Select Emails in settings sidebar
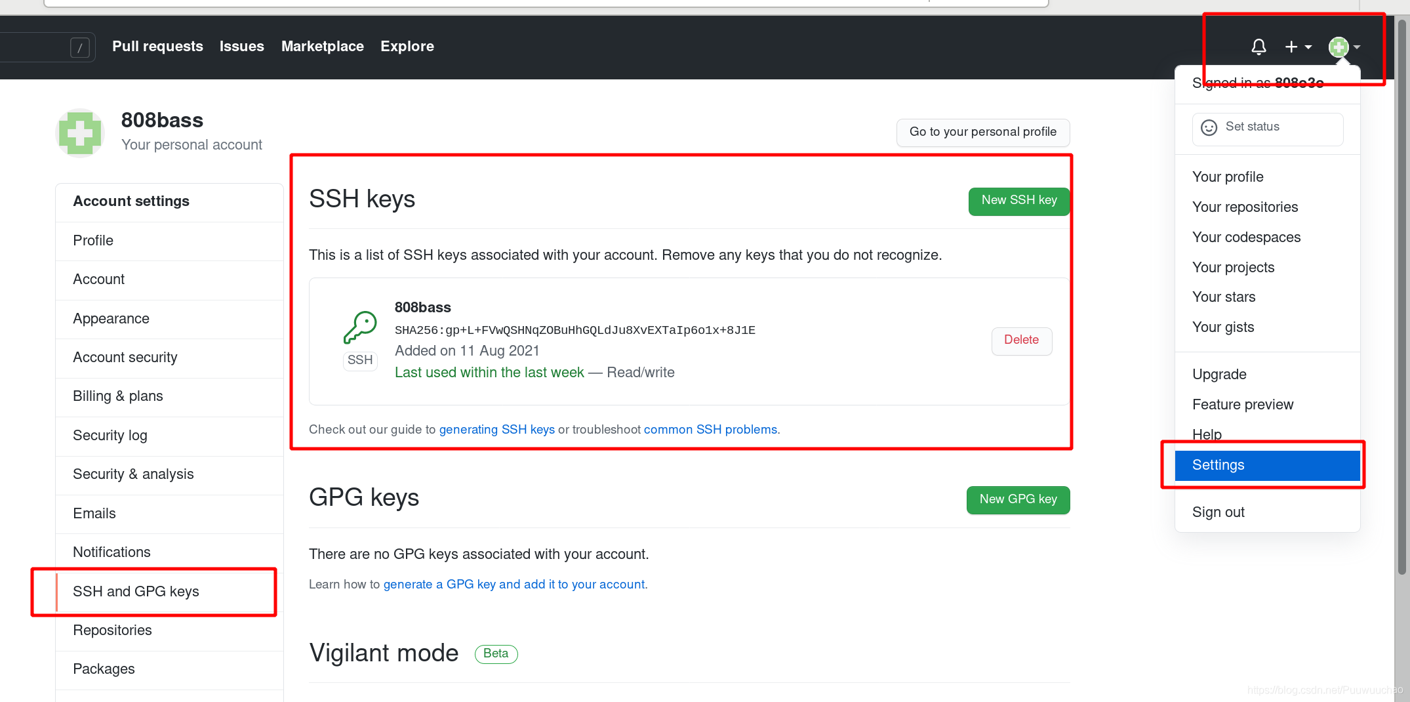This screenshot has width=1410, height=702. (170, 514)
